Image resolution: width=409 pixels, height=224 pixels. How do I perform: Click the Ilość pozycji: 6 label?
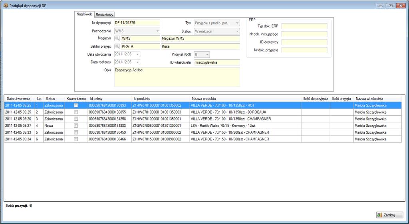19,206
